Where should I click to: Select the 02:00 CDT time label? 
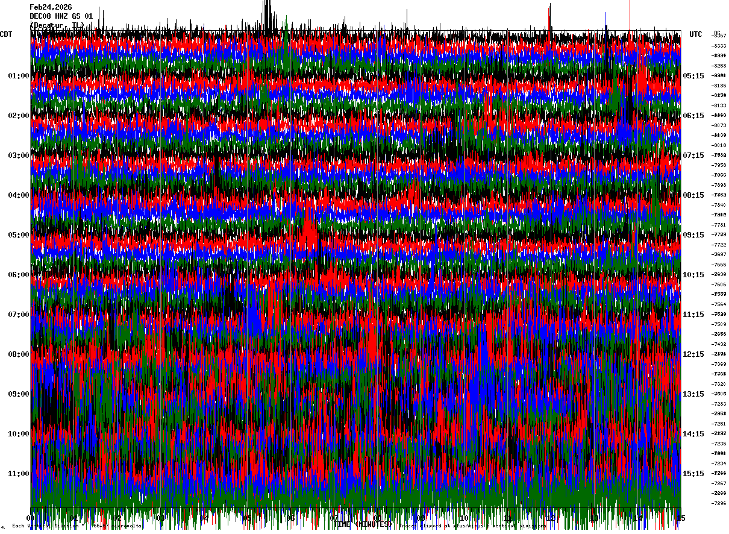pos(19,116)
